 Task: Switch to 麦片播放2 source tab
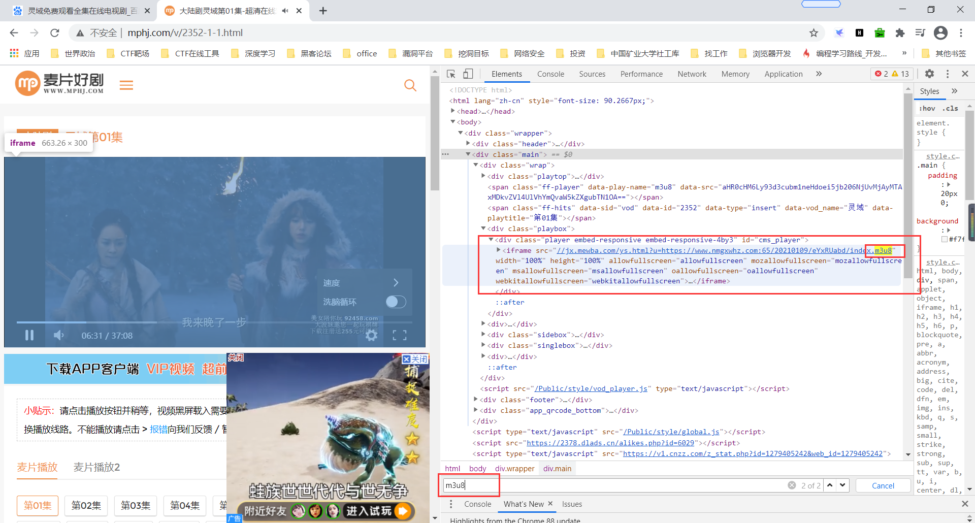[x=96, y=467]
